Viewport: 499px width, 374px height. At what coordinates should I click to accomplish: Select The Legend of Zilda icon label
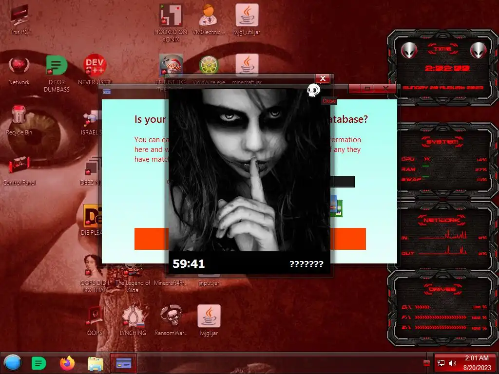point(133,286)
